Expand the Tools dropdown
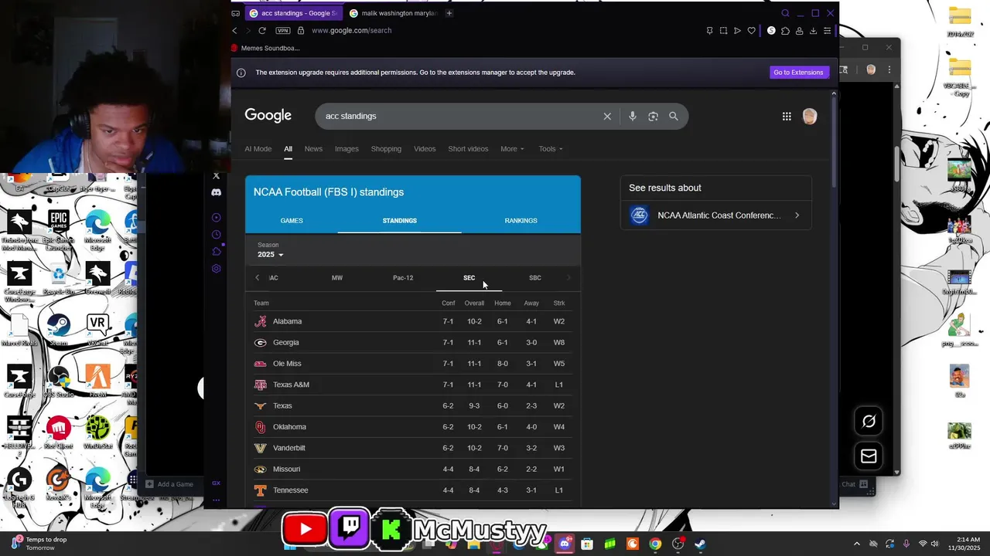This screenshot has width=990, height=556. click(x=551, y=148)
